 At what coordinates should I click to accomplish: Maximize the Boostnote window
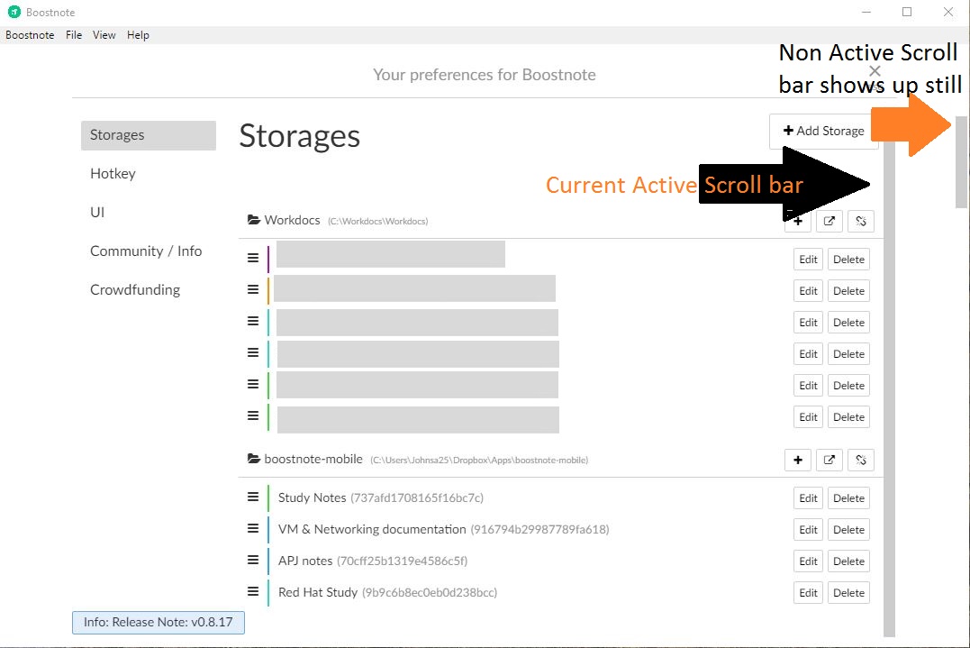(x=907, y=12)
